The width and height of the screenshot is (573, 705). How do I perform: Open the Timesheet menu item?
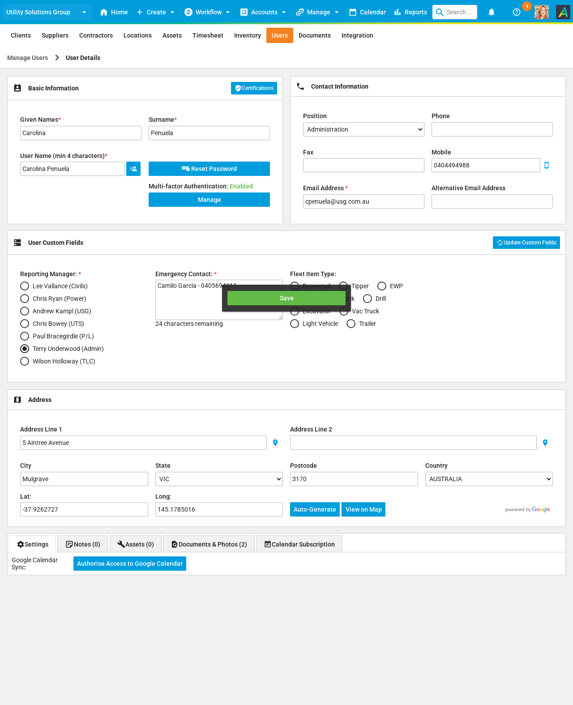[208, 35]
